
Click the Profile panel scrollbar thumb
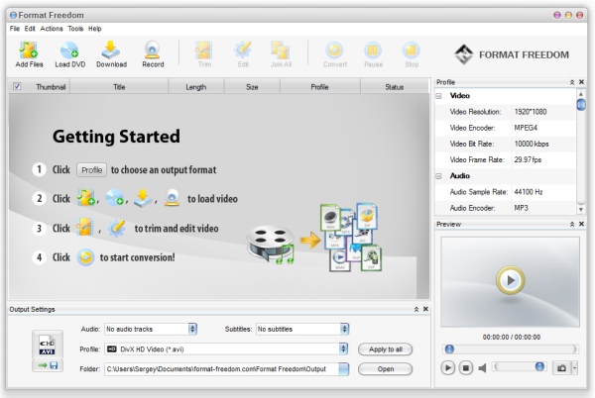click(x=581, y=104)
